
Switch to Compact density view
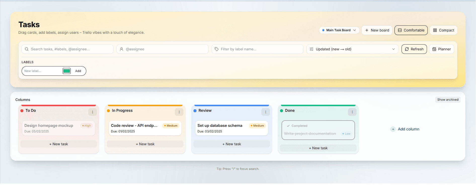tap(444, 30)
